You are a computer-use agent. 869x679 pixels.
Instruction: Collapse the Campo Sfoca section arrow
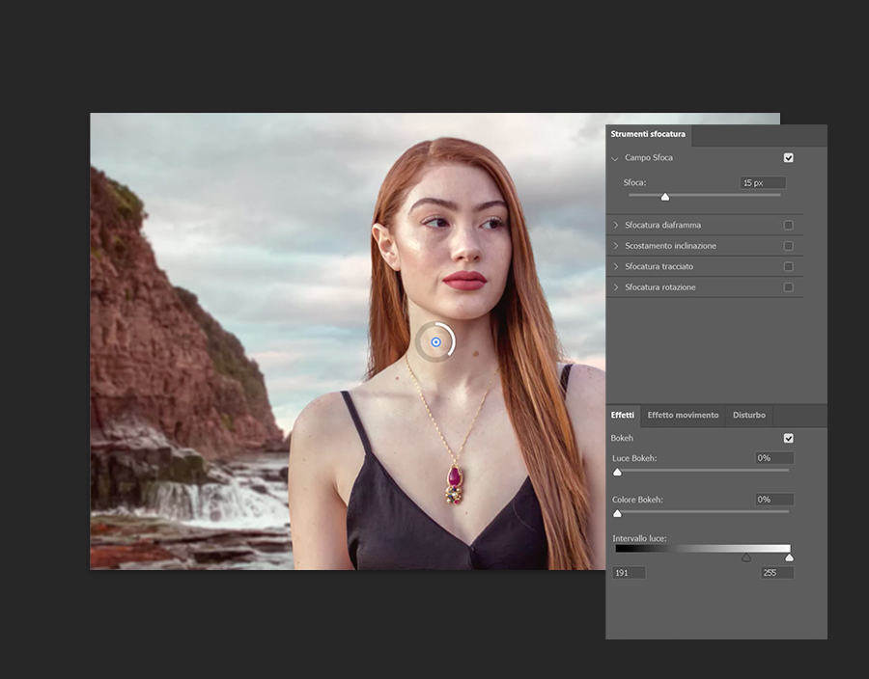(615, 158)
